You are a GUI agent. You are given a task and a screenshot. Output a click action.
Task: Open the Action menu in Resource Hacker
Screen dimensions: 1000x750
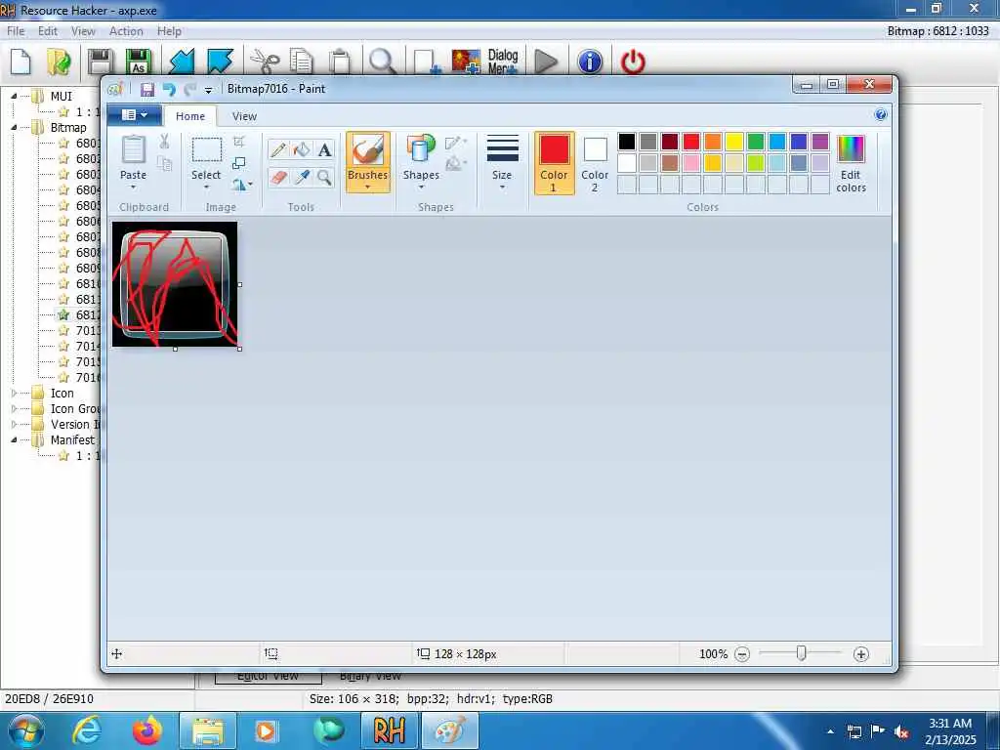click(x=126, y=31)
